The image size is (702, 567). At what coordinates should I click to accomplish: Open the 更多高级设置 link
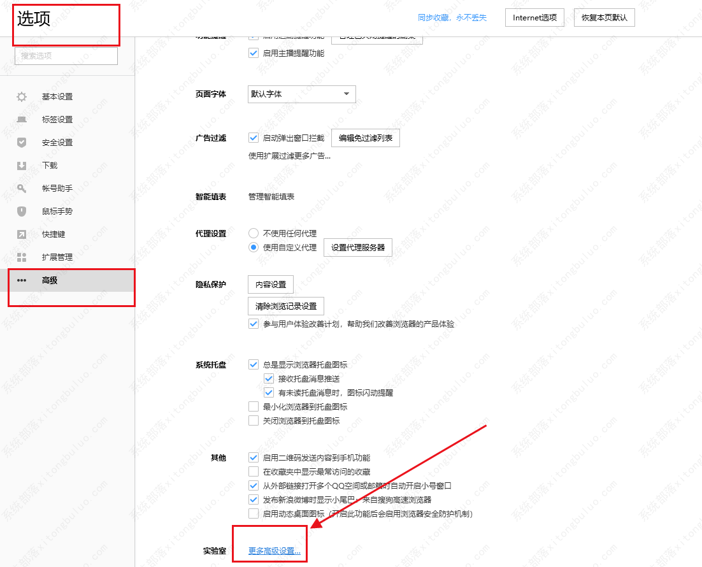click(x=275, y=551)
